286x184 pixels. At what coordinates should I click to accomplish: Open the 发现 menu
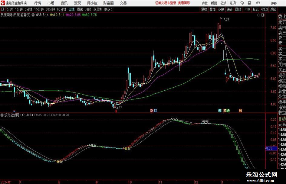point(77,3)
